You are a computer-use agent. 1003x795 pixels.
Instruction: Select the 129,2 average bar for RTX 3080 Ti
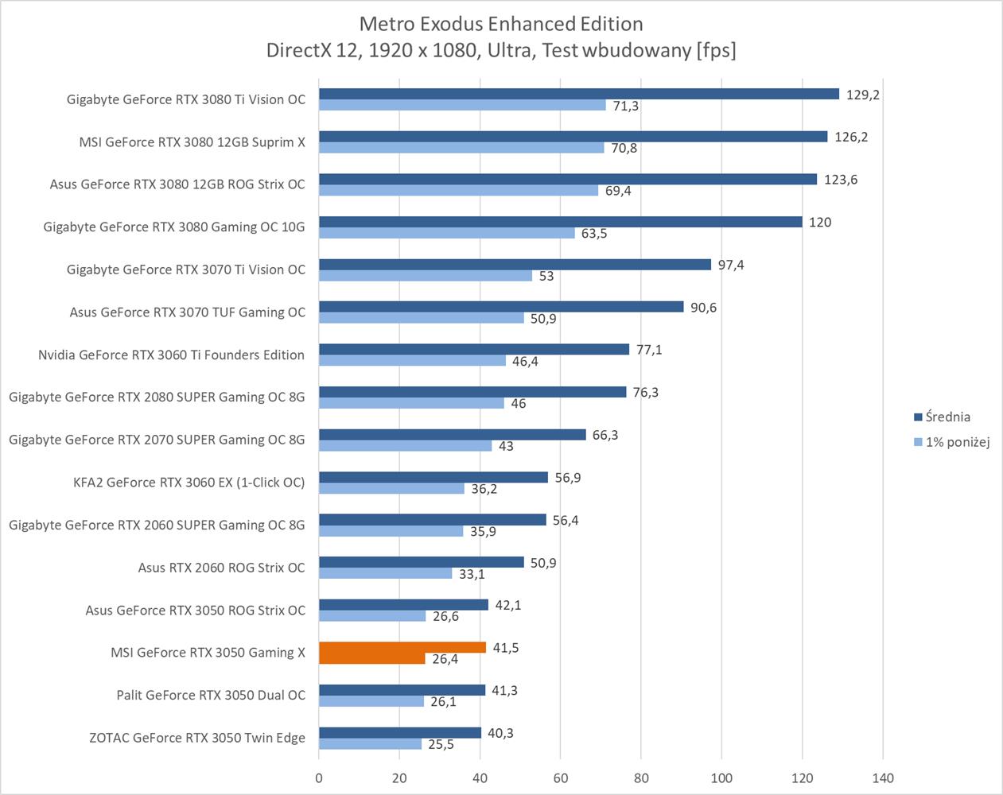coord(578,94)
